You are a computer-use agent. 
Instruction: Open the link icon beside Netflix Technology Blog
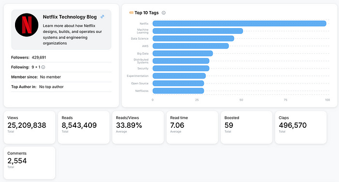(x=103, y=16)
